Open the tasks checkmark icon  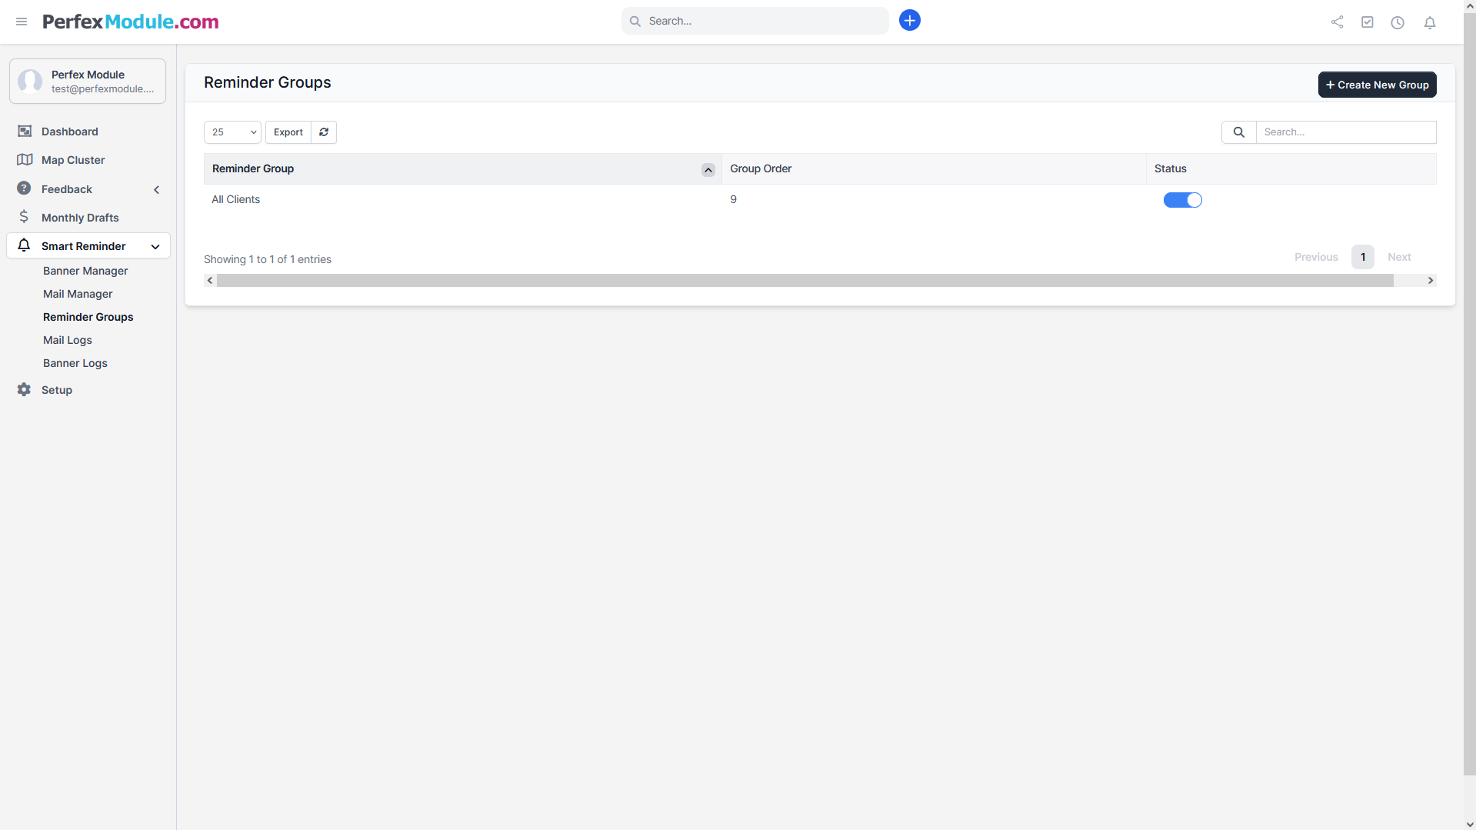pyautogui.click(x=1367, y=22)
